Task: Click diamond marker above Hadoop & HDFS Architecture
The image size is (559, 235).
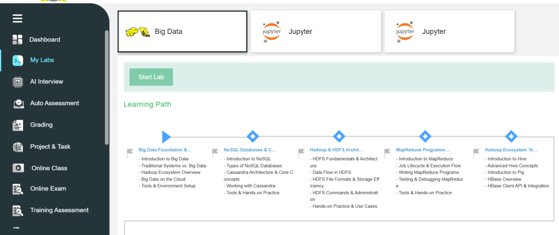Action: pyautogui.click(x=339, y=136)
